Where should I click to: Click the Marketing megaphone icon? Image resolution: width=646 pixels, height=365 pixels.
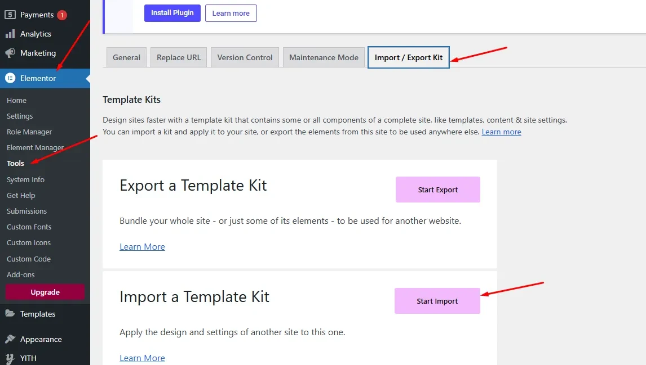10,53
